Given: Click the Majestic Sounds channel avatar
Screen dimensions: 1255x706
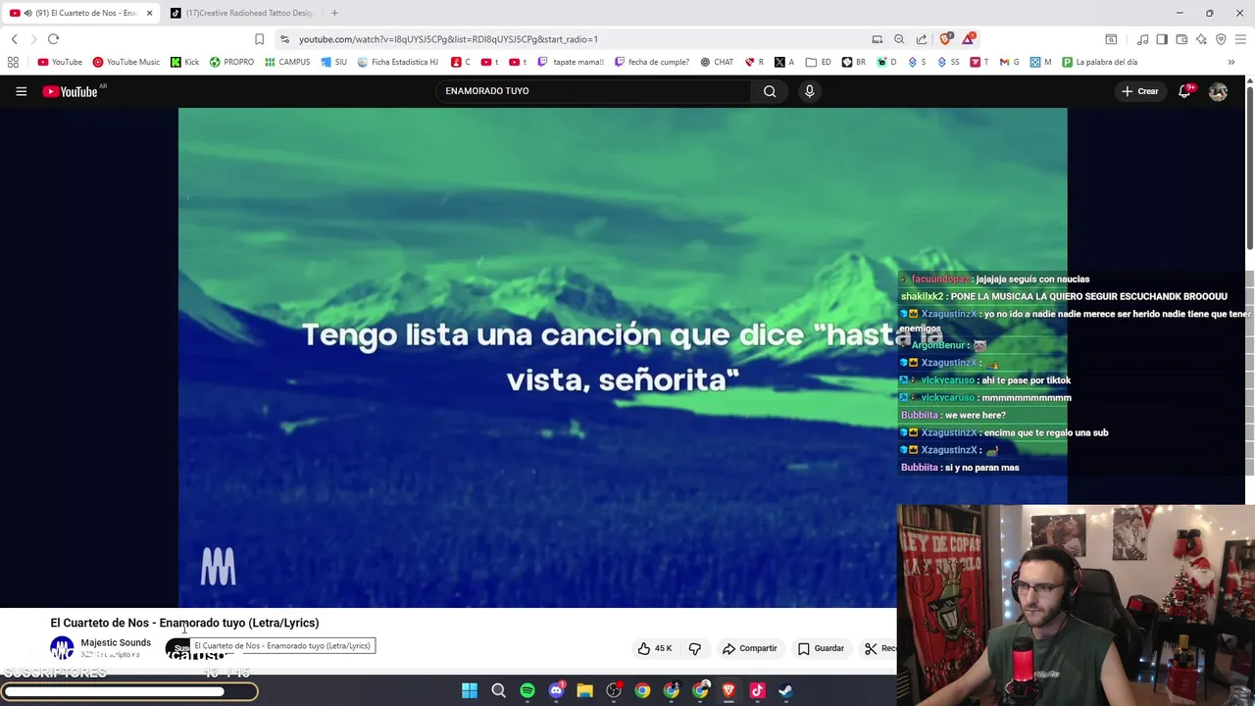Looking at the screenshot, I should point(62,648).
